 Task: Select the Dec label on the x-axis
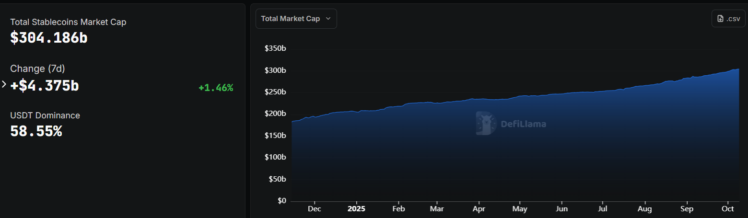pos(315,209)
